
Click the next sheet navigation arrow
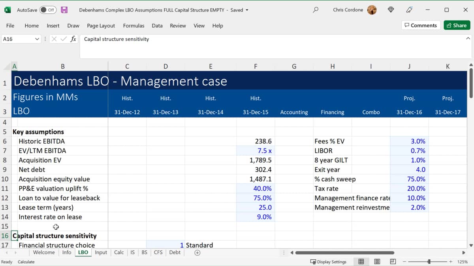point(16,253)
